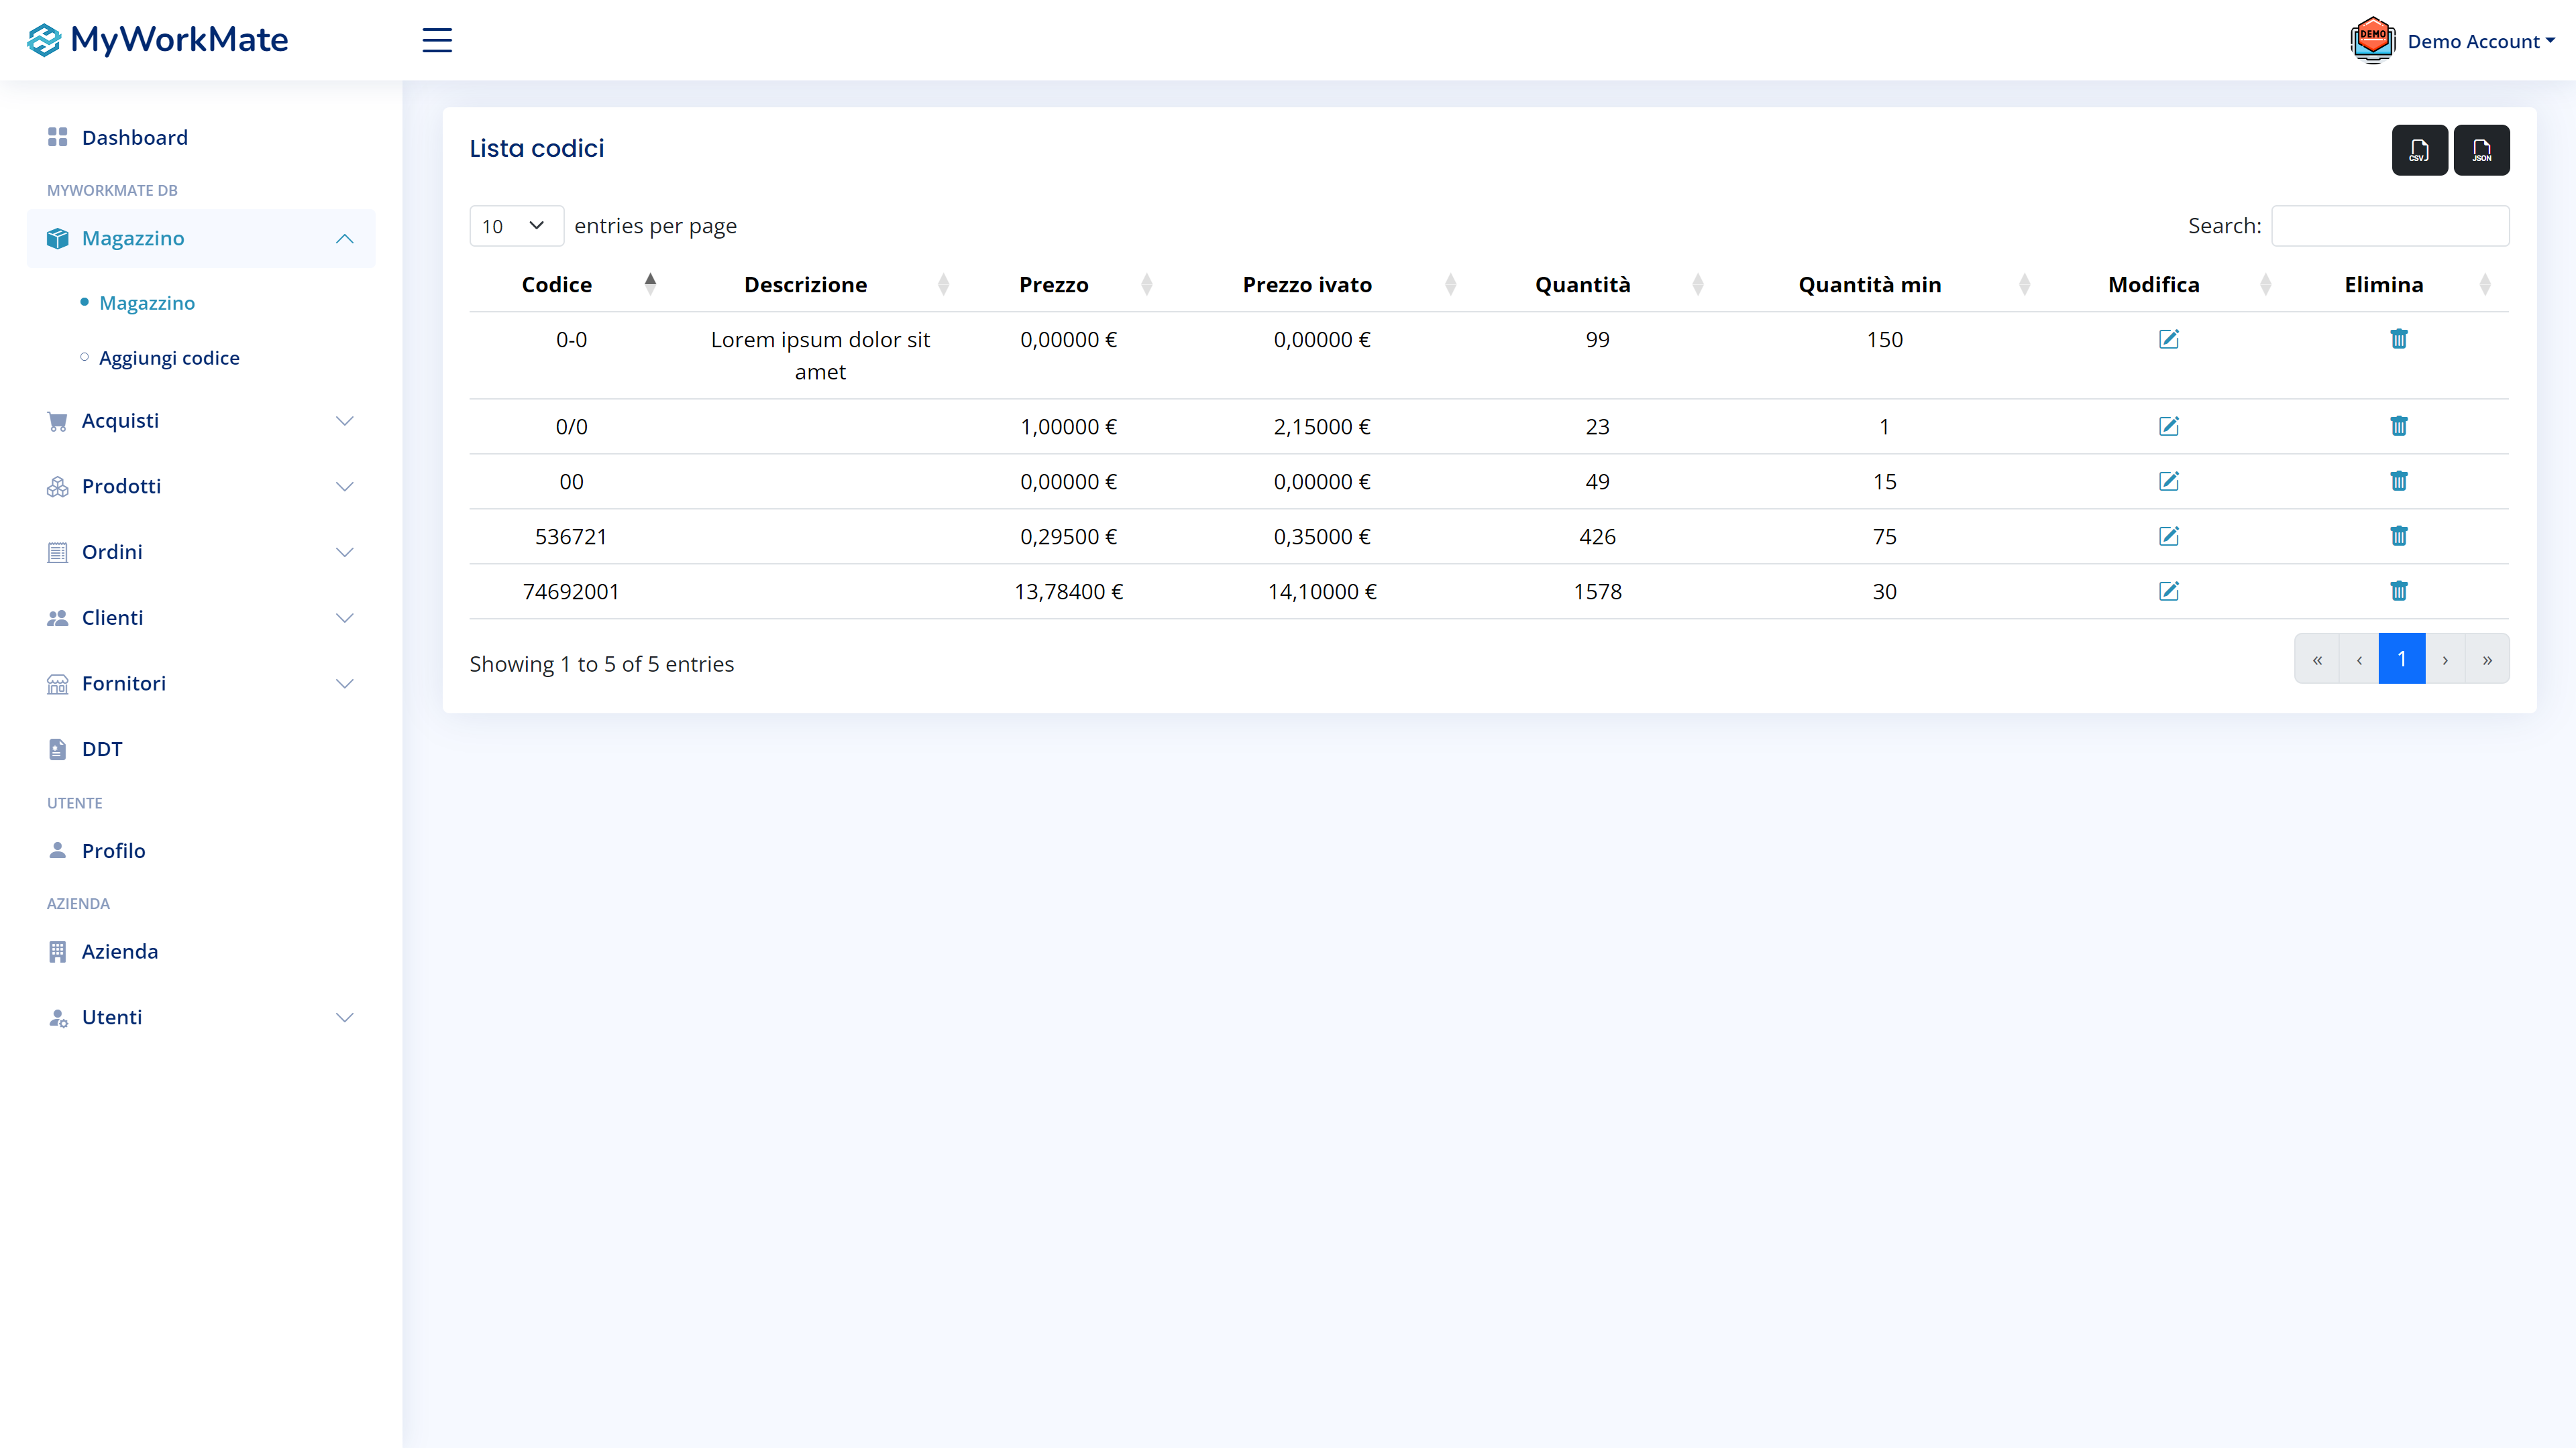Click the edit icon for code 0-0
This screenshot has width=2576, height=1448.
(2168, 340)
